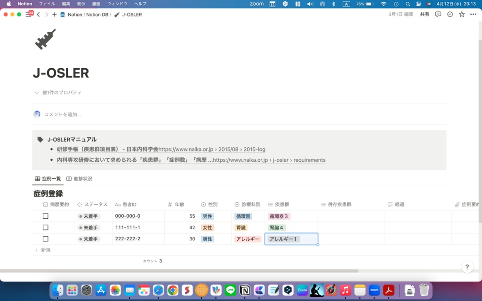Screen dimensions: 482x301
Task: Open the comments panel icon
Action: [438, 15]
